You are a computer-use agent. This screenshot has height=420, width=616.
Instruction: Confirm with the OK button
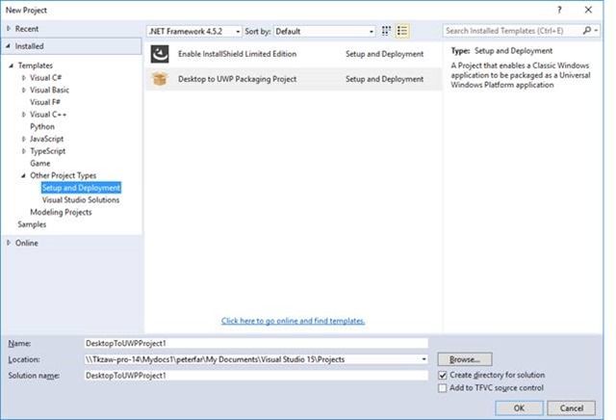(519, 407)
